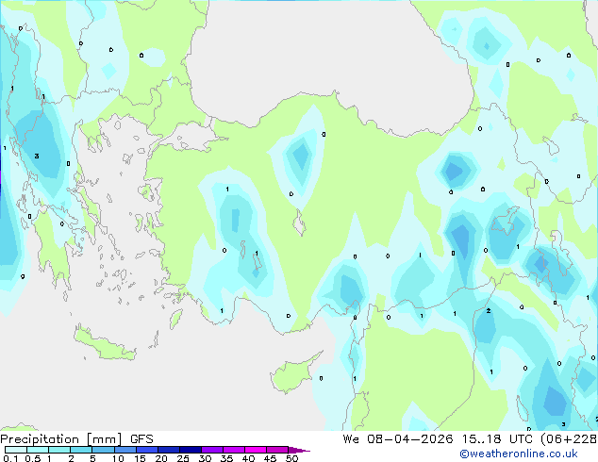This screenshot has height=462, width=598.
Task: Click the '10' legend scale label
Action: (118, 458)
